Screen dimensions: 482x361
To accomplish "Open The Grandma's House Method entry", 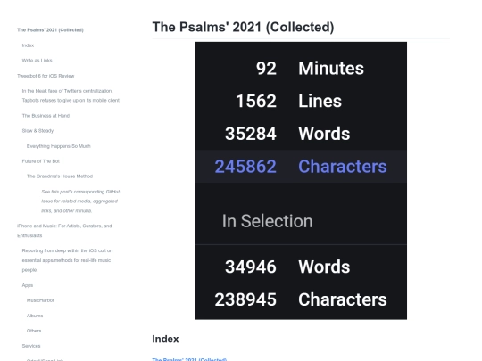I will click(x=60, y=176).
